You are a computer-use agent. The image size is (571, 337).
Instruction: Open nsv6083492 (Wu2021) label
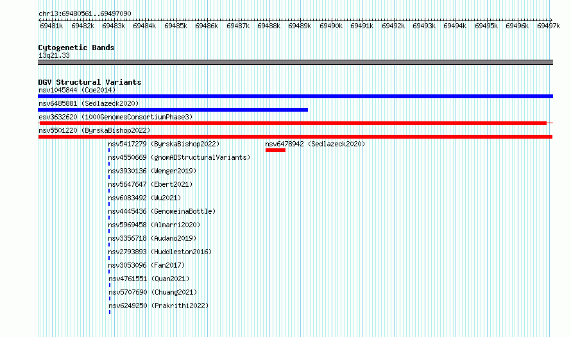(144, 198)
